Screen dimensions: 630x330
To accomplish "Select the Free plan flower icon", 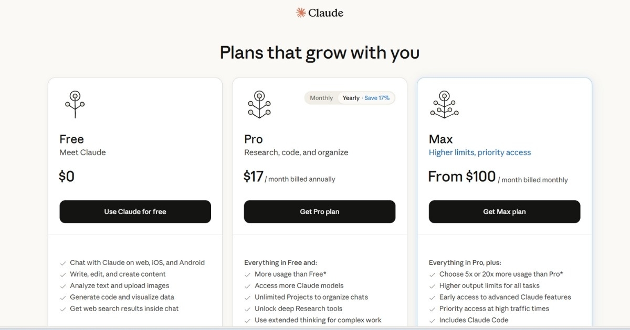I will [75, 104].
